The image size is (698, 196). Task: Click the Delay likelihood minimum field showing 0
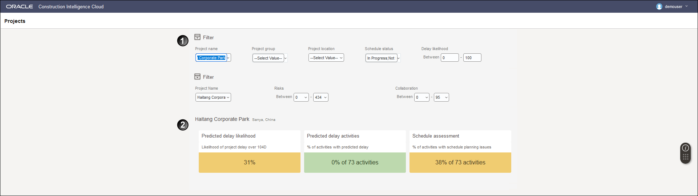(x=450, y=58)
